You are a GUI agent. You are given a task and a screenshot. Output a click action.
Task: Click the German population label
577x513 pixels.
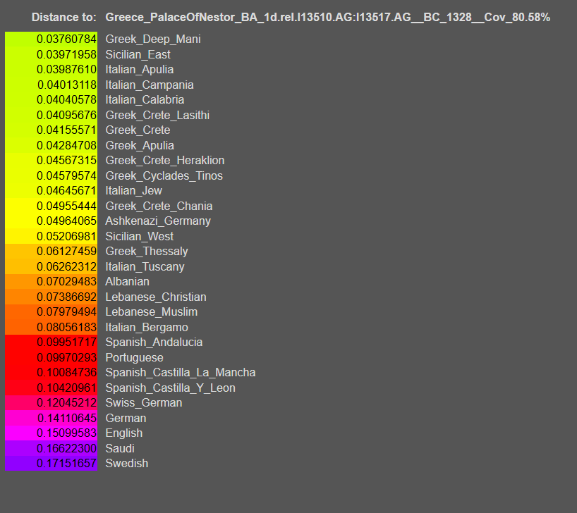[126, 418]
